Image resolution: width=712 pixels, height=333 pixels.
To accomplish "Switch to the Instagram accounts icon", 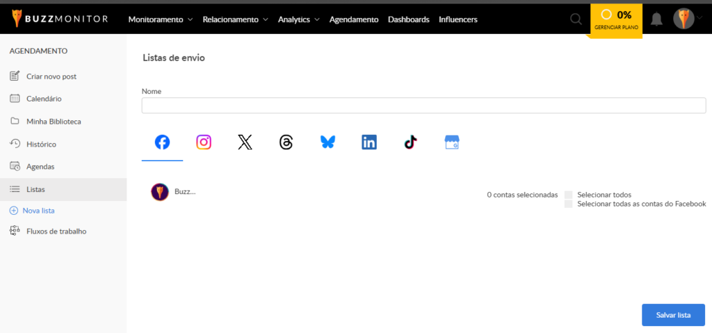I will 204,143.
